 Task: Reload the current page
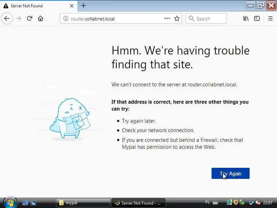click(29, 18)
